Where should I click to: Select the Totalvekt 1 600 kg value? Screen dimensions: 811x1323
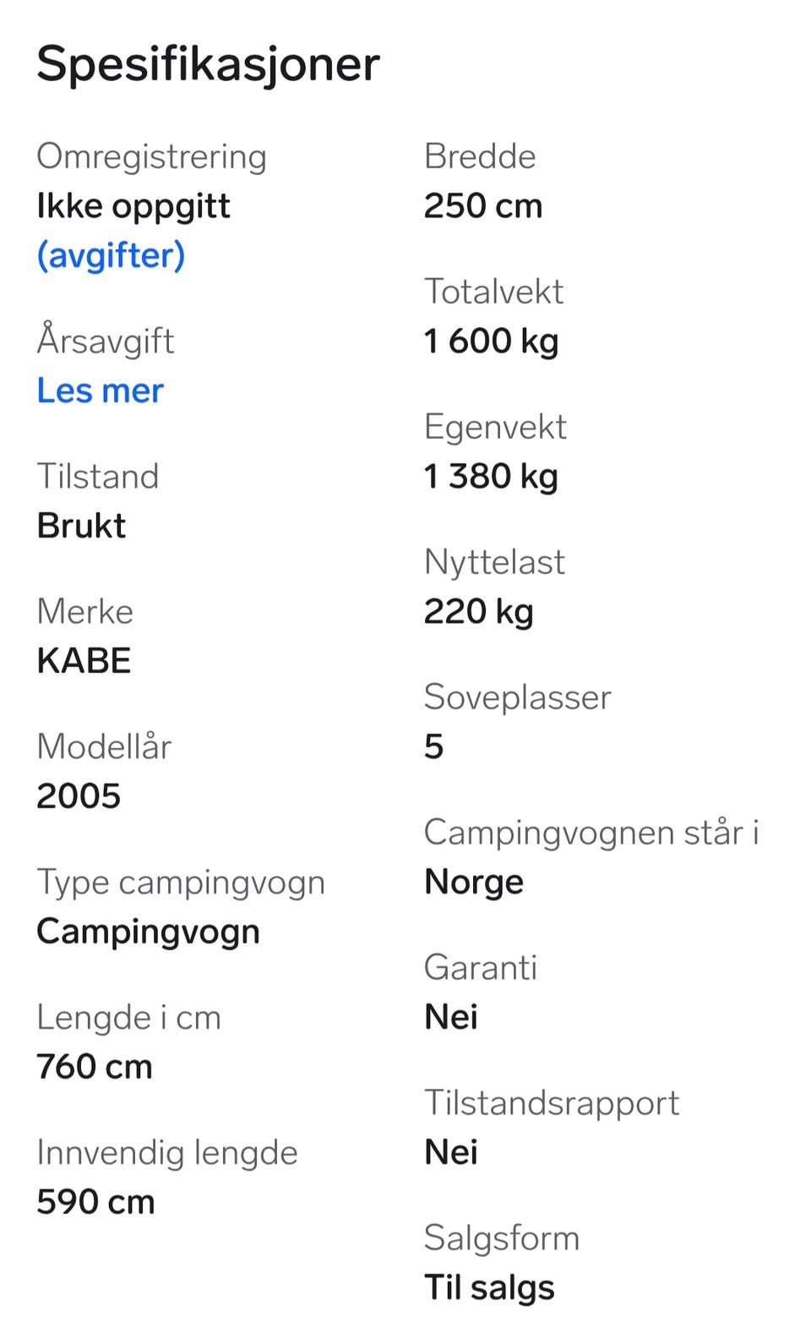(x=491, y=342)
